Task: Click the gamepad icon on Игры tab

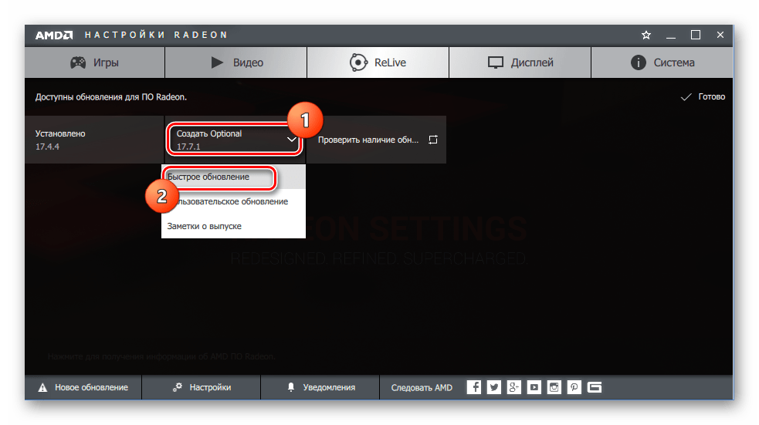Action: point(78,62)
